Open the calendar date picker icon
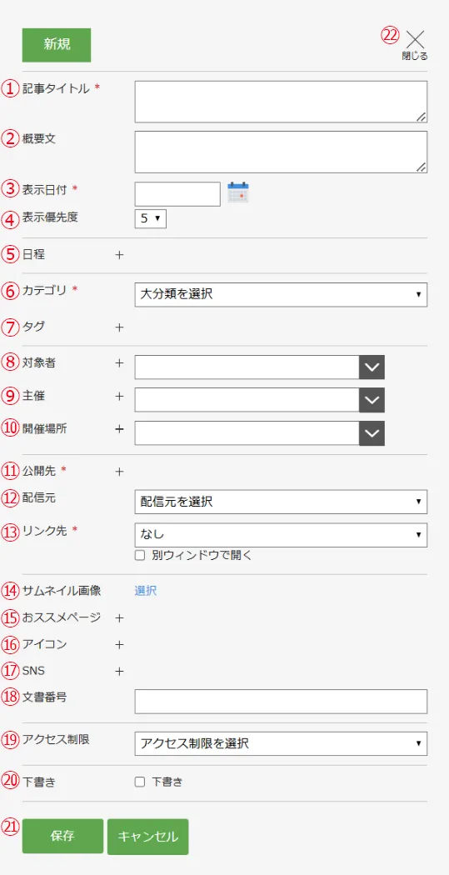 click(x=238, y=192)
